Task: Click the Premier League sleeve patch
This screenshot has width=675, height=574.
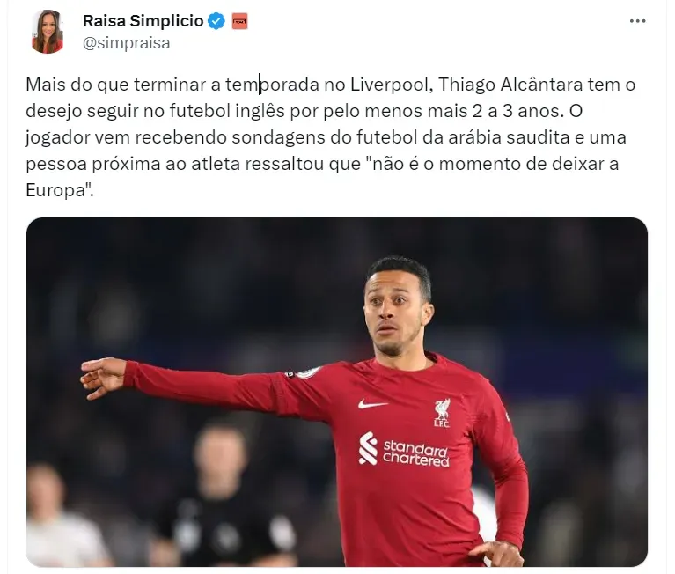Action: (306, 372)
